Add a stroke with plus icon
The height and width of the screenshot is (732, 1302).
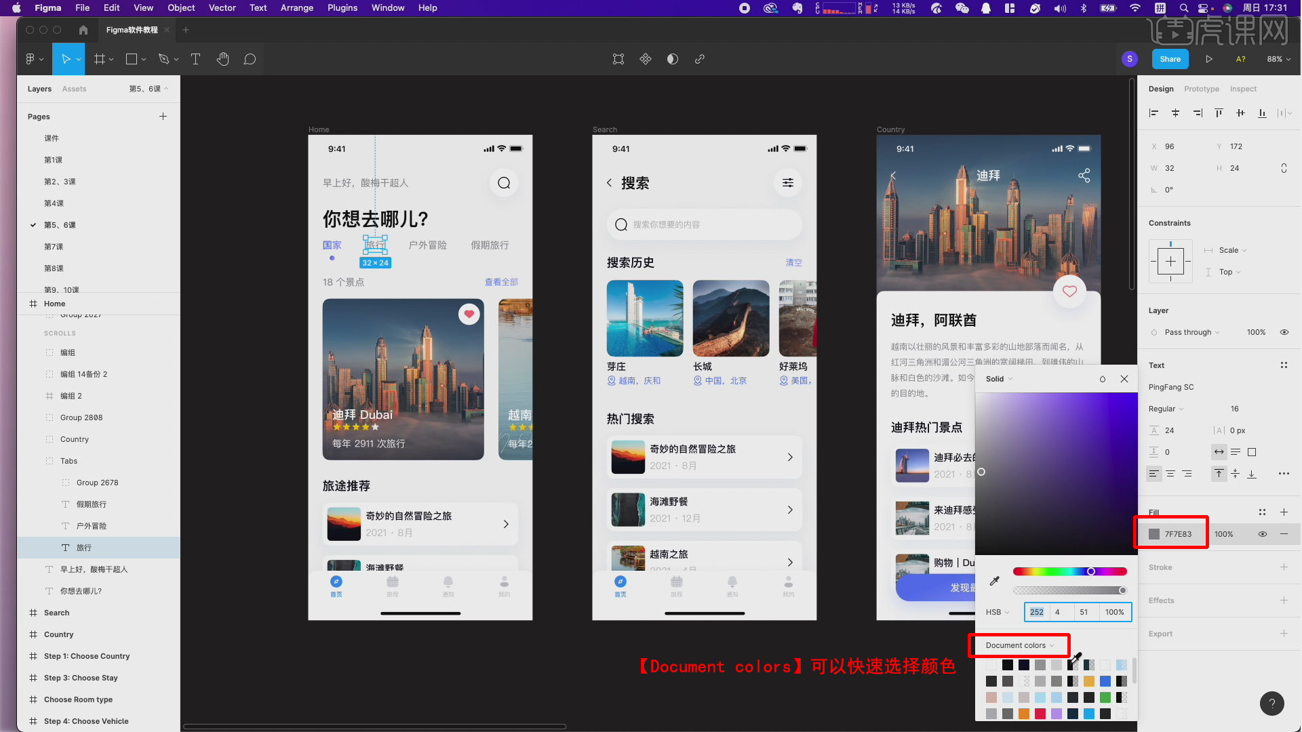[1284, 567]
